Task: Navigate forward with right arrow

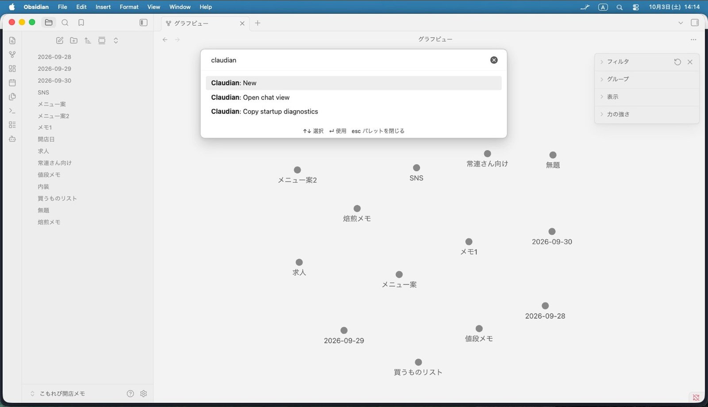Action: pyautogui.click(x=177, y=39)
